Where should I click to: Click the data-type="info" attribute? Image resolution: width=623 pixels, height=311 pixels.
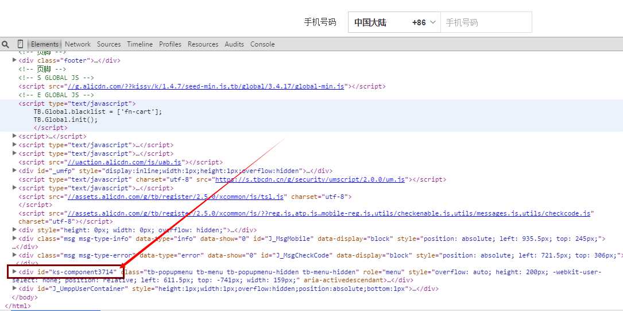pyautogui.click(x=167, y=239)
